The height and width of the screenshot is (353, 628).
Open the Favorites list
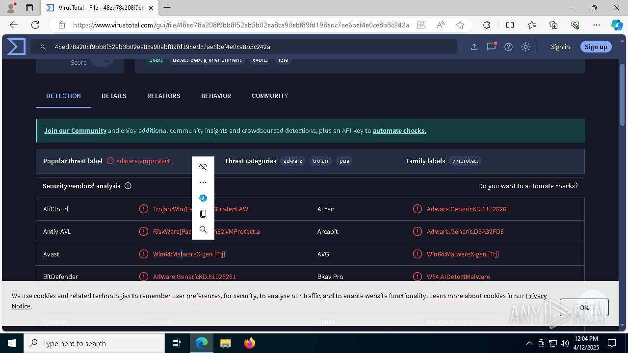point(532,25)
